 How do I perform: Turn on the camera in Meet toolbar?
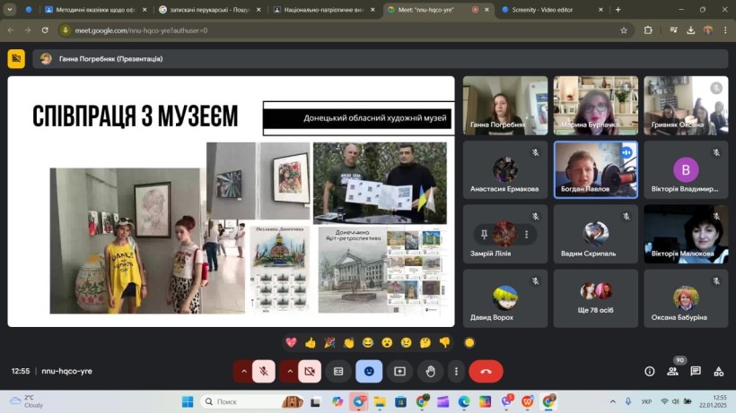(310, 371)
